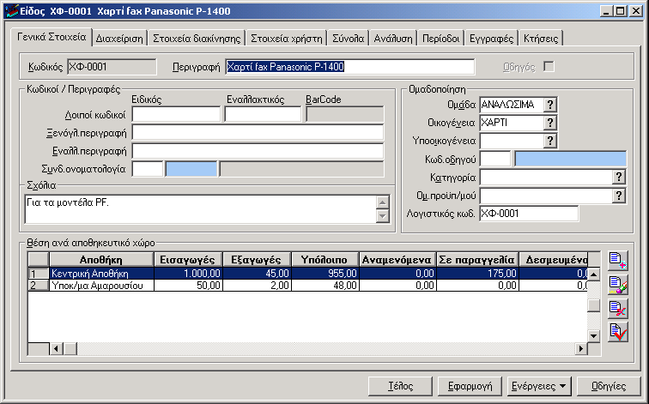Select the Εγγραφές tab
The height and width of the screenshot is (404, 649).
pyautogui.click(x=491, y=39)
